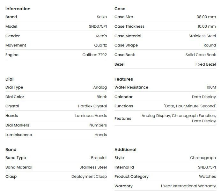Select the Hardlex Crystal value
Image resolution: width=221 pixels, height=195 pixels.
coord(92,106)
